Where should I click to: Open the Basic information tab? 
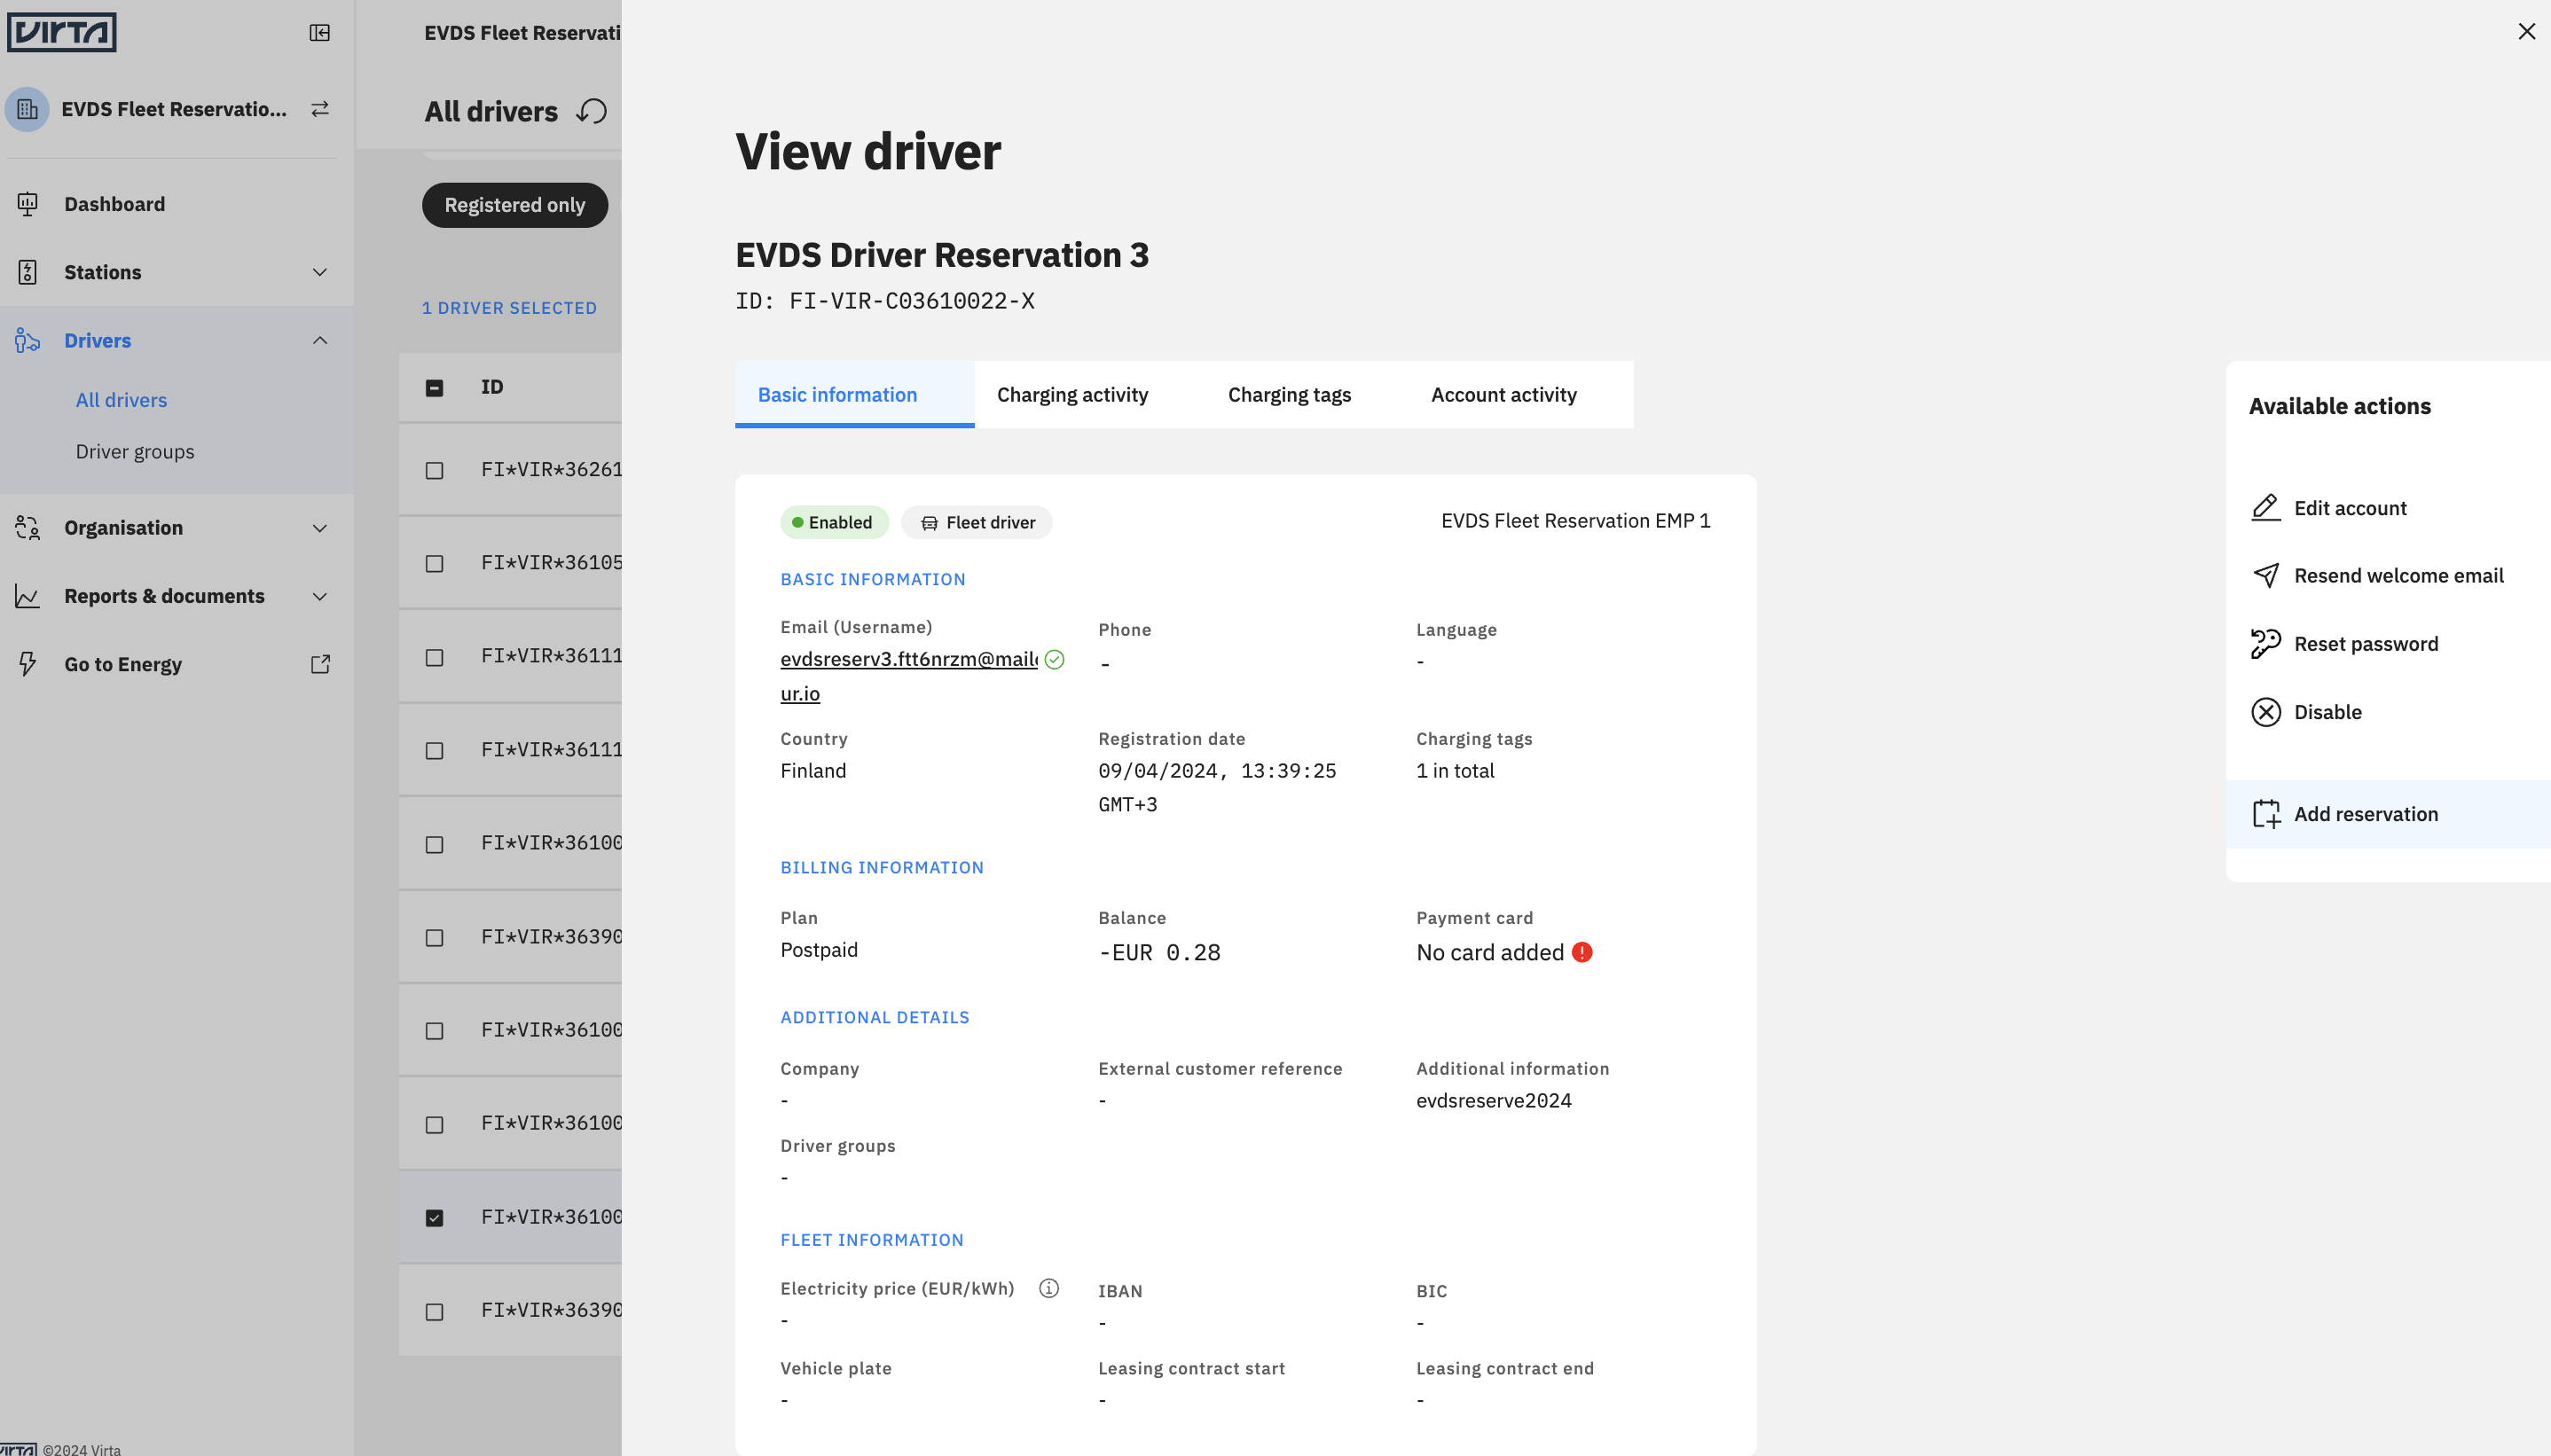coord(854,395)
